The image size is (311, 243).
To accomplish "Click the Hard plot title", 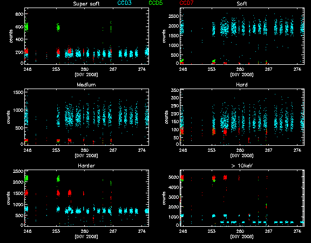I will tap(242, 85).
